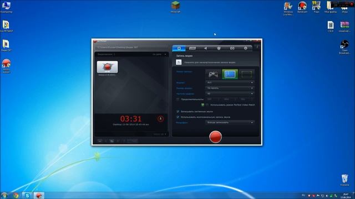Open the benchmark tab with stopwatch icon

(219, 48)
